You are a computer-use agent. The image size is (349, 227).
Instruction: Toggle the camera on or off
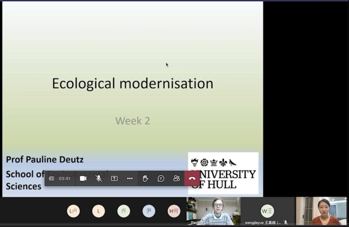point(83,178)
